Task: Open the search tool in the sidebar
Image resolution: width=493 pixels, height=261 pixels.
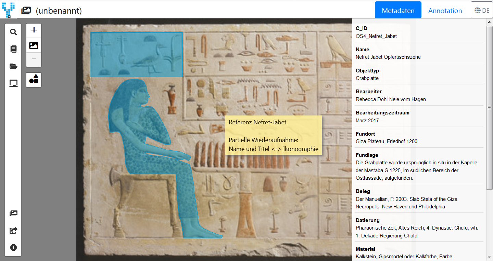Action: click(x=13, y=32)
